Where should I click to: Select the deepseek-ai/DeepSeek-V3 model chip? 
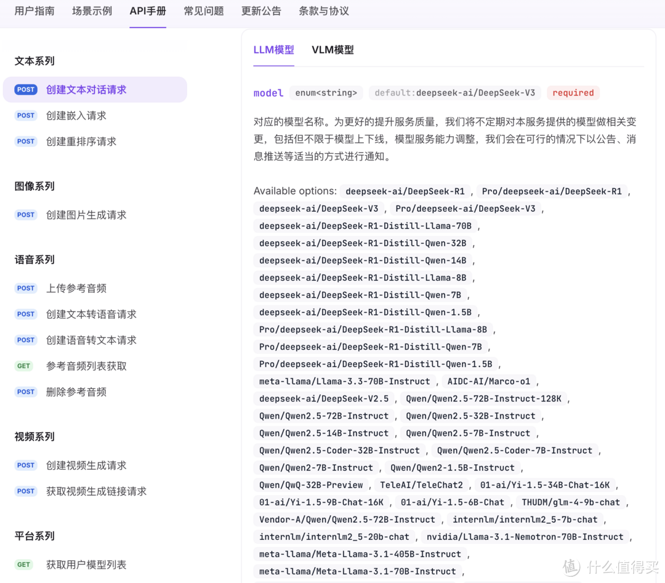(x=318, y=208)
